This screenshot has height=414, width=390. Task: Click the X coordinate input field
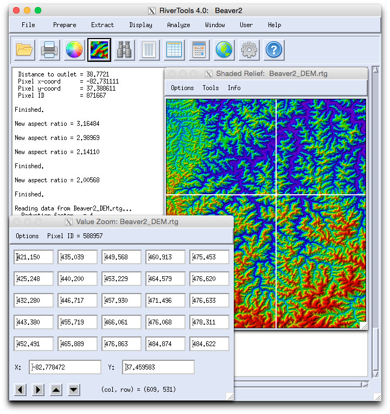66,367
